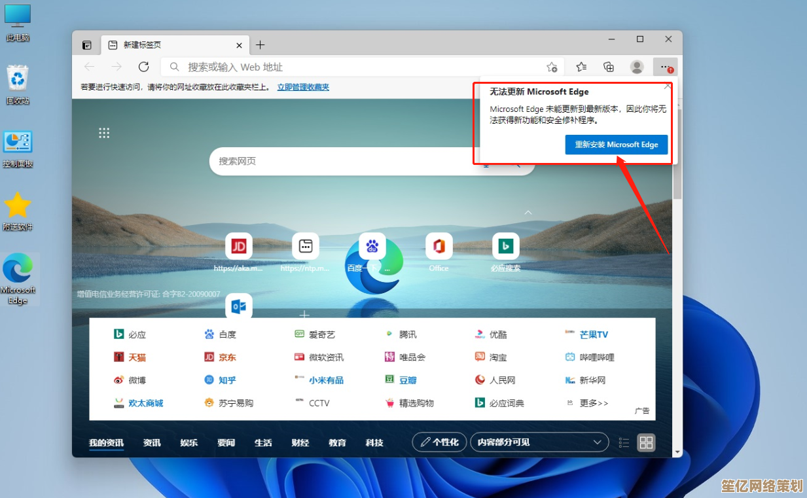This screenshot has width=807, height=498.
Task: Open the Office quick link tile
Action: 439,246
